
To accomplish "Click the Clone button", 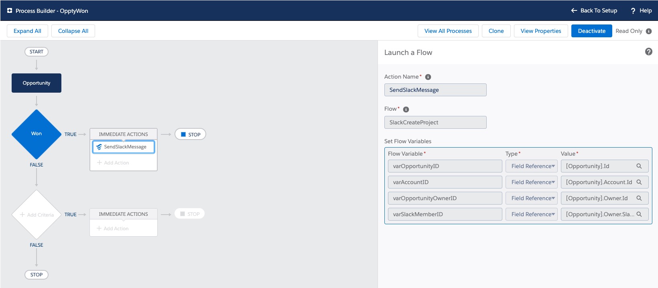I will pyautogui.click(x=496, y=31).
